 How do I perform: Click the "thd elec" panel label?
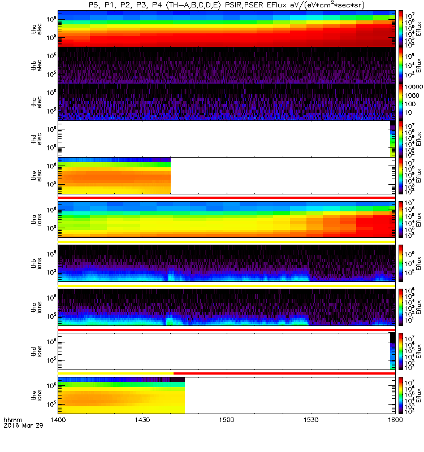[36, 138]
